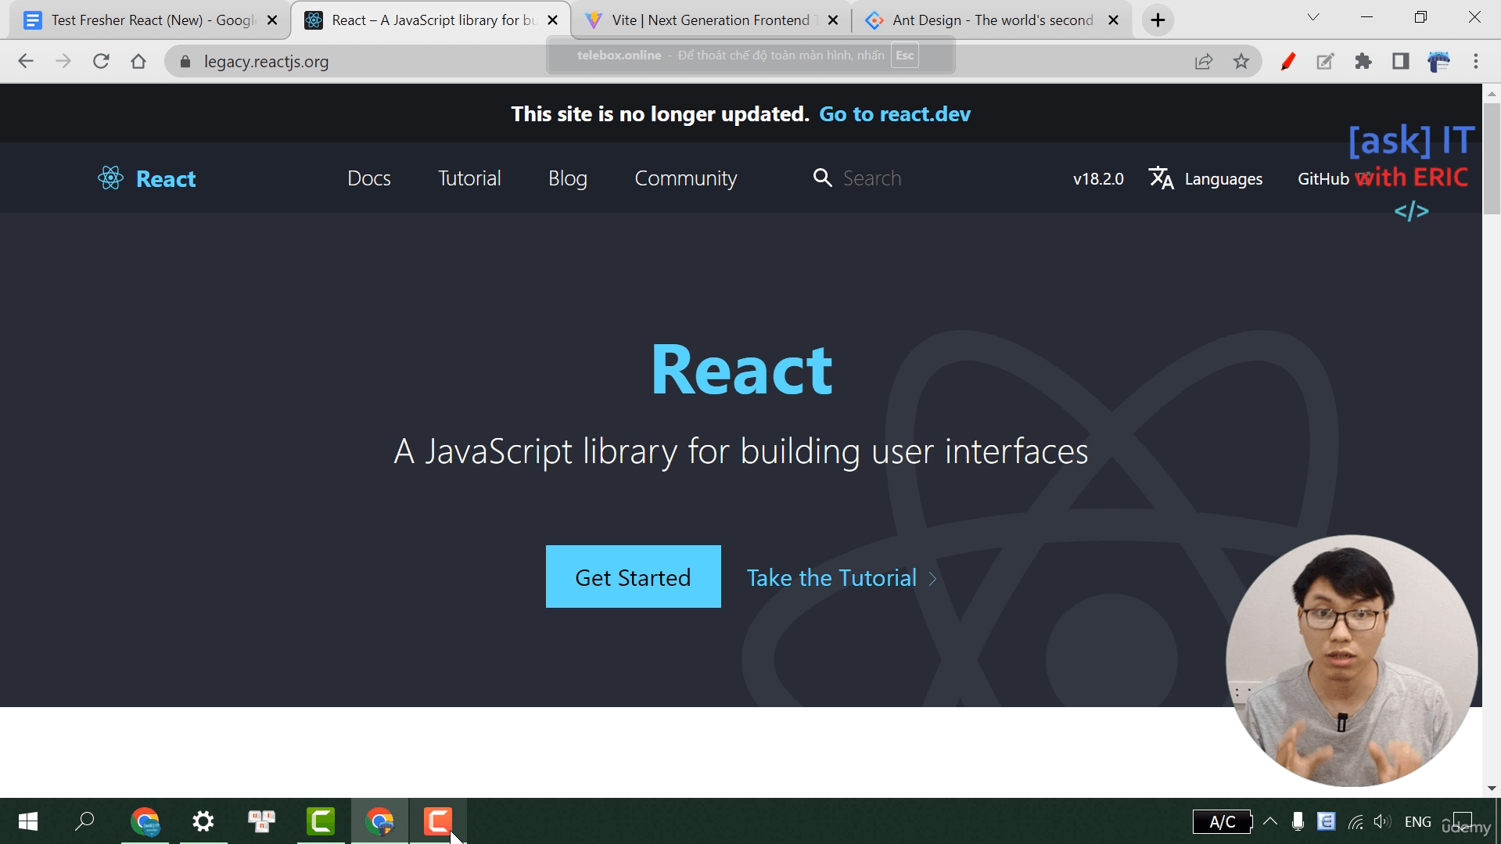Open the Community navigation item

686,178
